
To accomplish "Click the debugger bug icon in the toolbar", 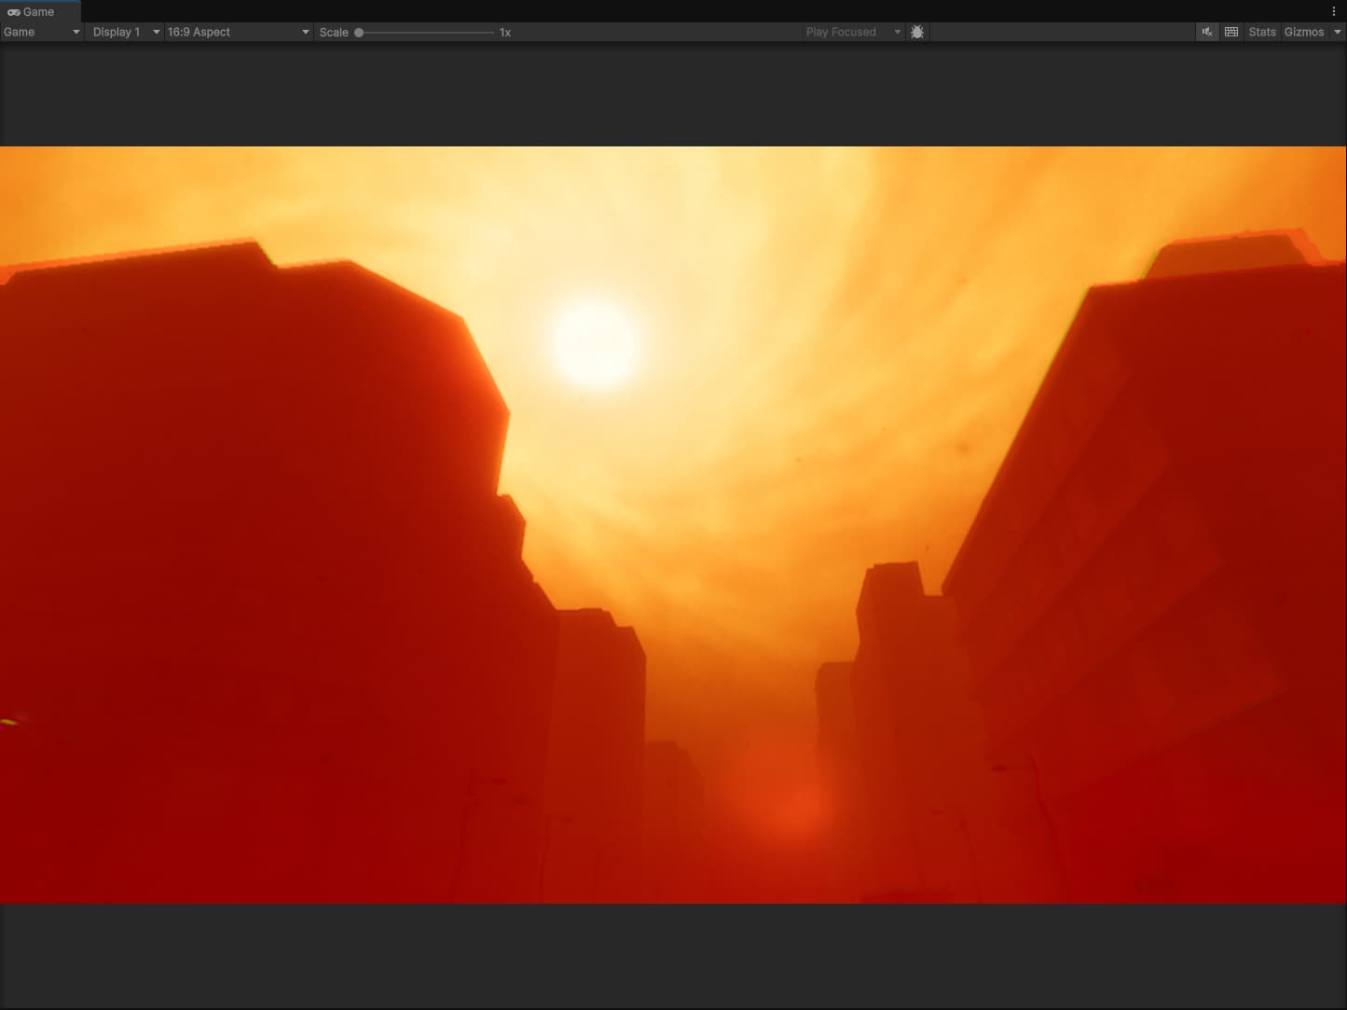I will (x=916, y=32).
